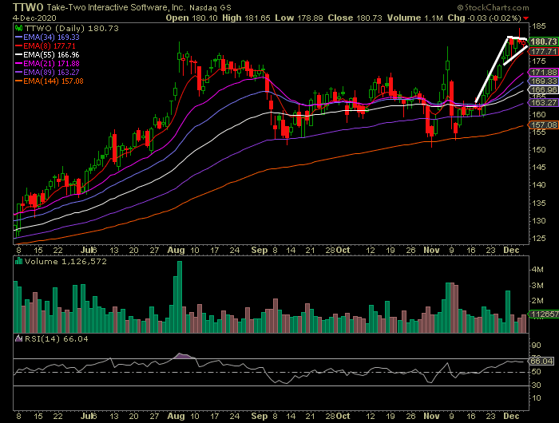Click the 3M volume axis label
559x423 pixels.
537,286
